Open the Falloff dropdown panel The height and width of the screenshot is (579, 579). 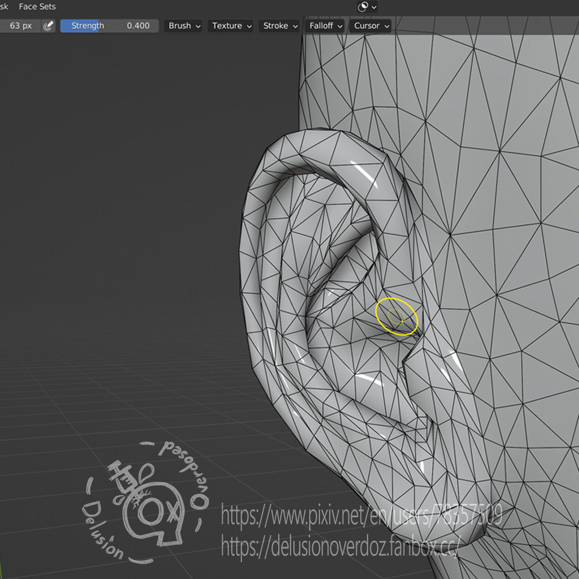tap(326, 26)
